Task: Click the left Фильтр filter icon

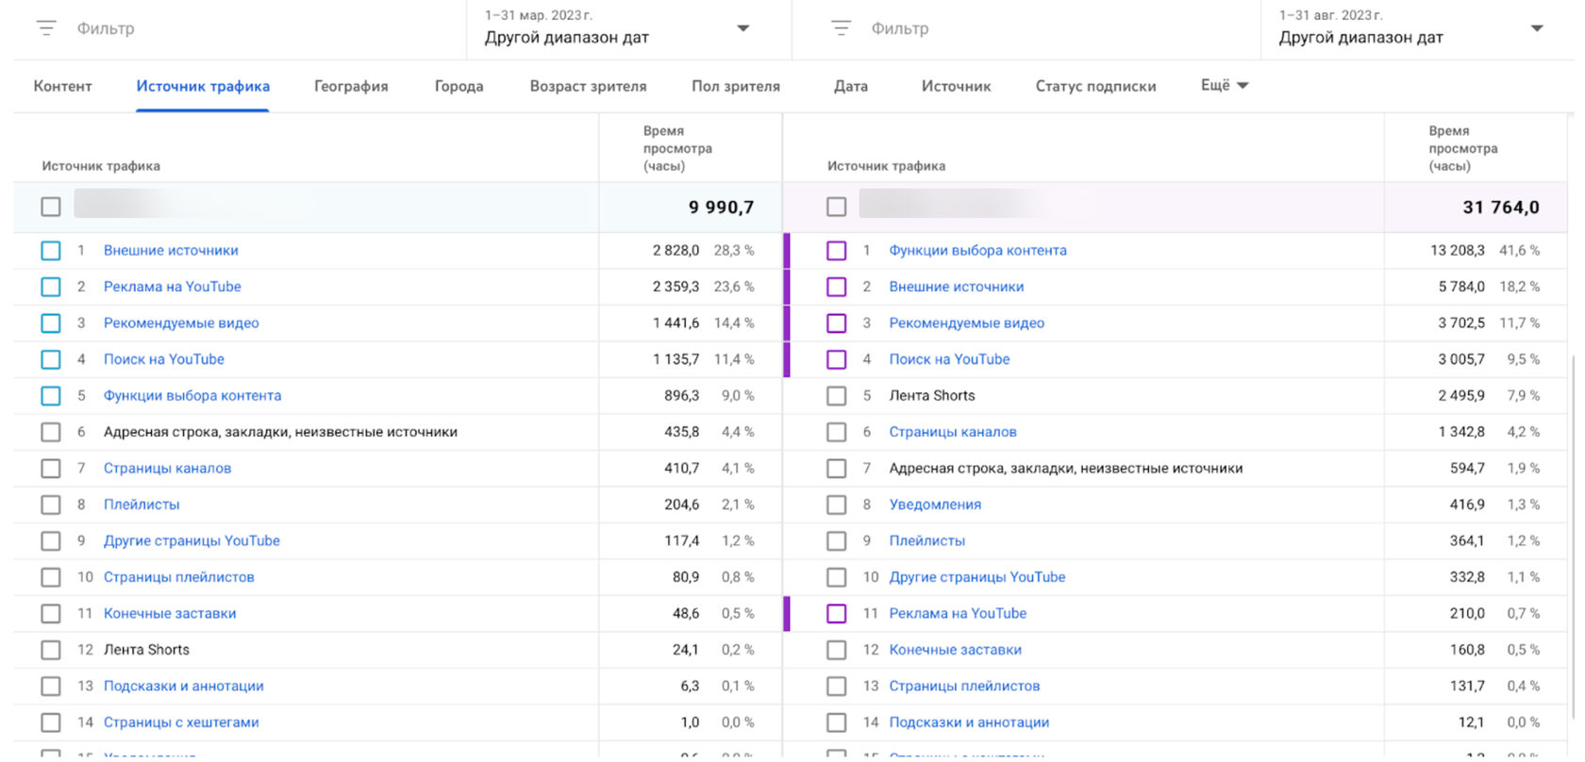Action: pos(46,28)
